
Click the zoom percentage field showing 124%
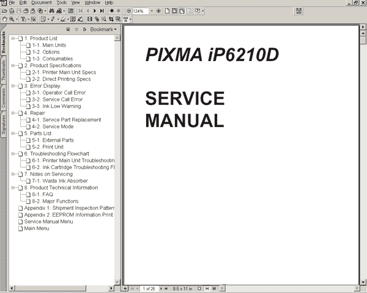[141, 11]
